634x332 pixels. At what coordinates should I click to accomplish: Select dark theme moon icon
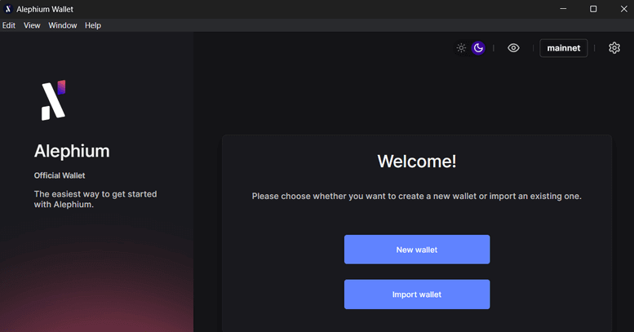[478, 47]
